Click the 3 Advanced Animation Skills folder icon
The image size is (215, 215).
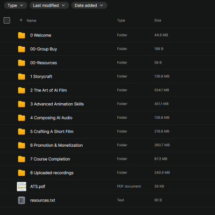tap(21, 104)
